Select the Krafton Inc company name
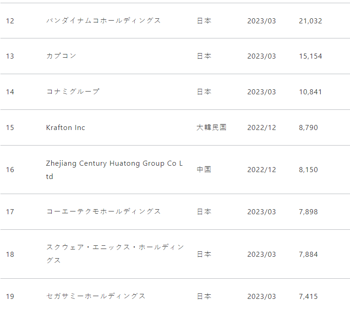Viewport: 350px width, 314px height. [x=66, y=127]
